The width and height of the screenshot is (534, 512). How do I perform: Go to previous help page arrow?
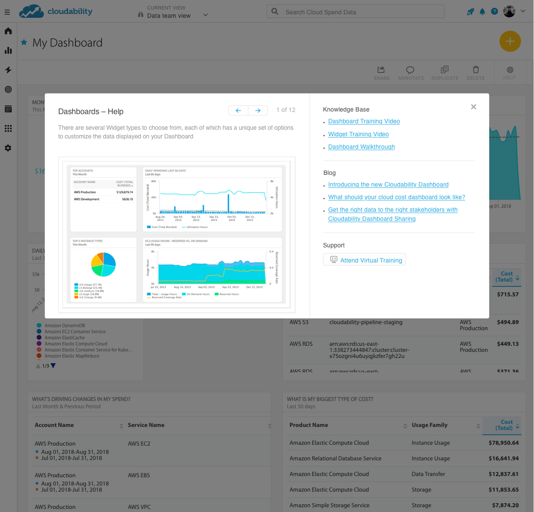click(238, 111)
